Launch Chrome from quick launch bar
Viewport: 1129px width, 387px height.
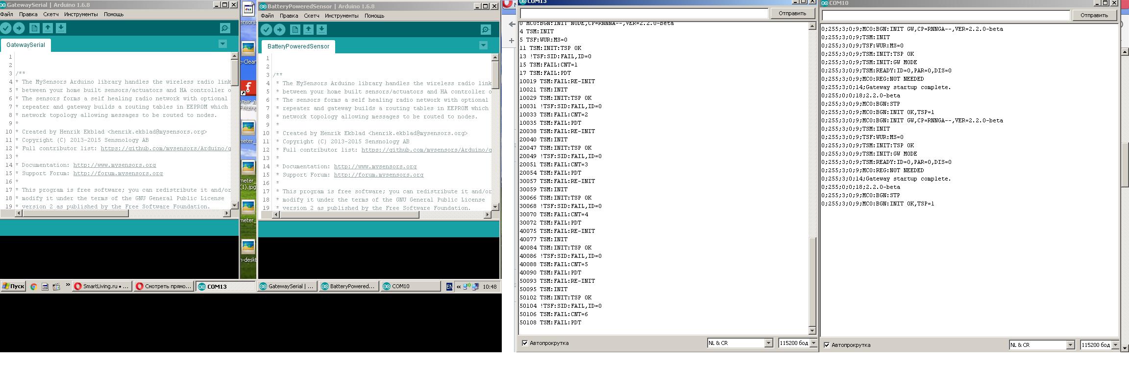click(34, 287)
